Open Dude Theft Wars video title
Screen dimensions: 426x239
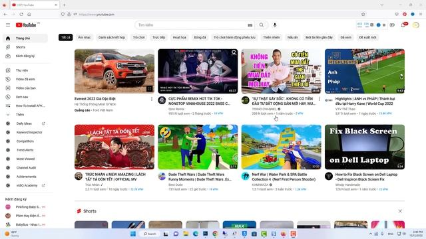200,177
